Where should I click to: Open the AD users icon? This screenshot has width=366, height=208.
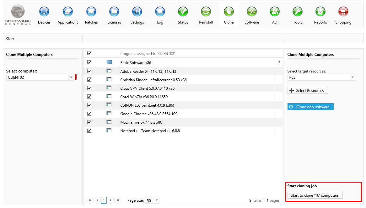(x=275, y=12)
